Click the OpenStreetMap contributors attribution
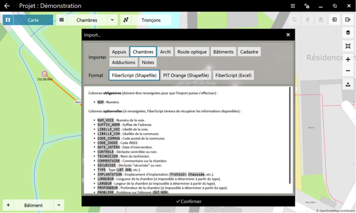356x213 pixels. click(335, 210)
